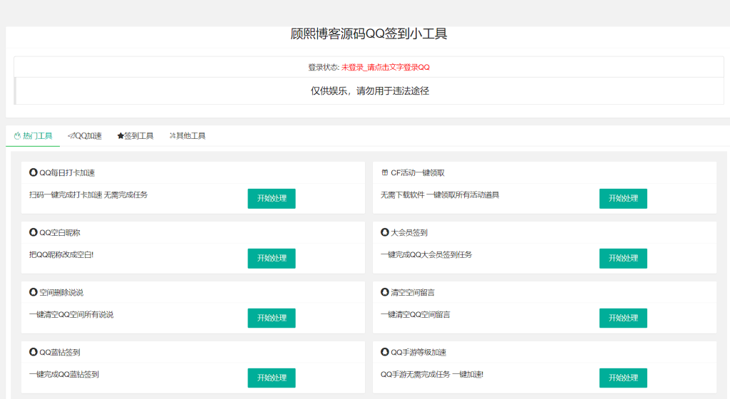Screen dimensions: 730x399
Task: Click the heading QQ每日打卡加速
Action: 67,173
